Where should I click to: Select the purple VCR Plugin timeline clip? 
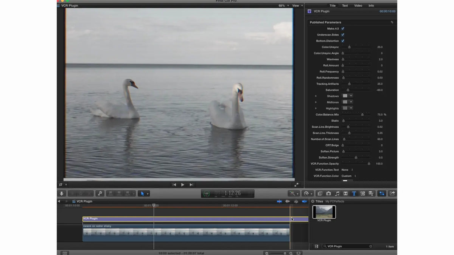[x=195, y=219]
